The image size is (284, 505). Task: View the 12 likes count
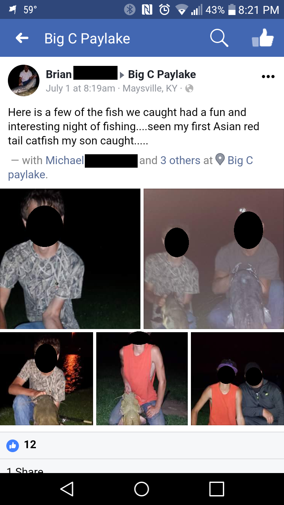(30, 445)
